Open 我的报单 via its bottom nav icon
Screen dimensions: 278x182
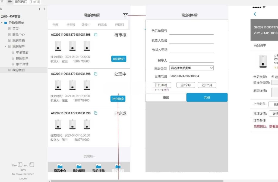tap(98, 166)
